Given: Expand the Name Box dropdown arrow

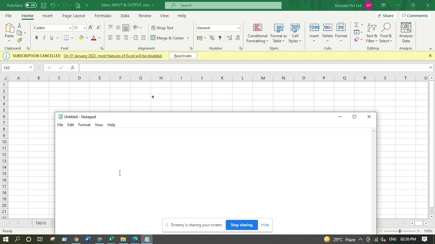Looking at the screenshot, I should pyautogui.click(x=31, y=68).
